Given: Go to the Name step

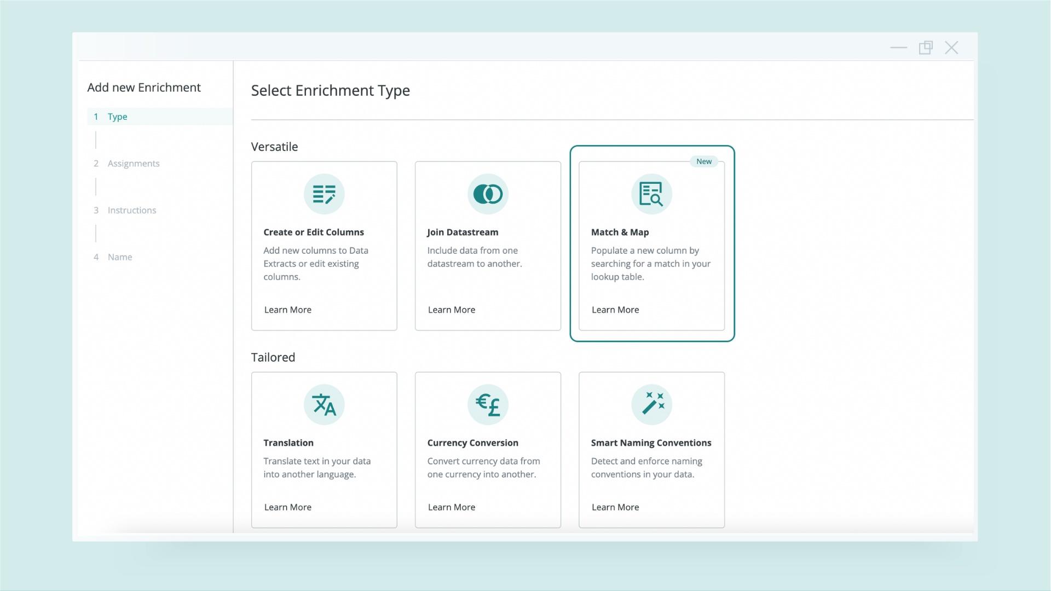Looking at the screenshot, I should tap(119, 257).
